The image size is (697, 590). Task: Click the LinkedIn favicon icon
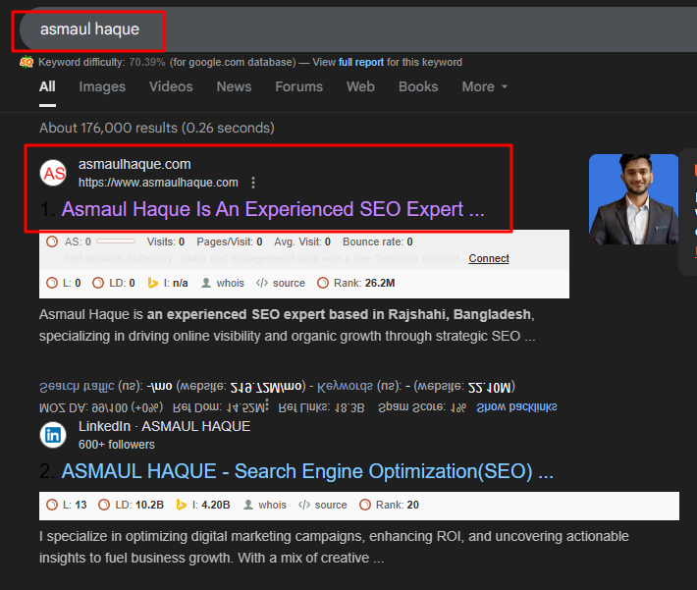pos(53,435)
